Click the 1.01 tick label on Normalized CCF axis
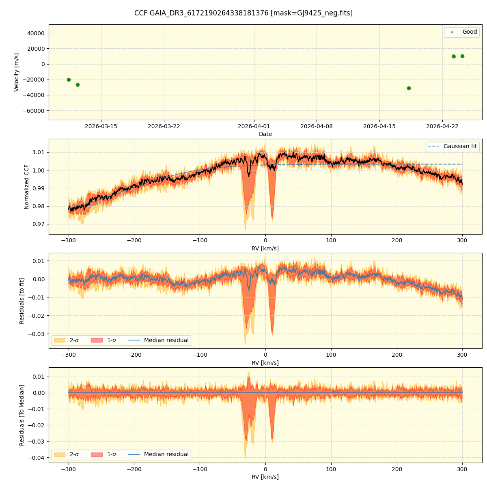487x487 pixels. coord(39,152)
